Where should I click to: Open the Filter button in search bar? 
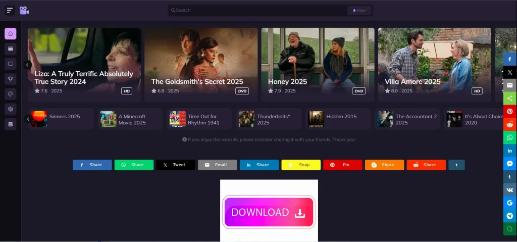pyautogui.click(x=359, y=11)
